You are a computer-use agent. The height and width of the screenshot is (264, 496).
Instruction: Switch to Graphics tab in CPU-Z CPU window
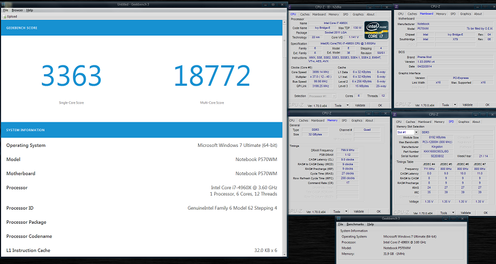(358, 14)
